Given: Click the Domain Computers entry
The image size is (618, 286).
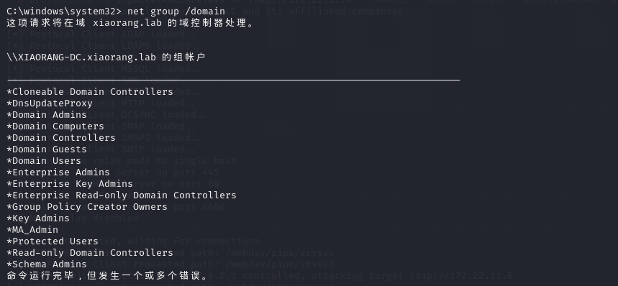Looking at the screenshot, I should pos(55,126).
